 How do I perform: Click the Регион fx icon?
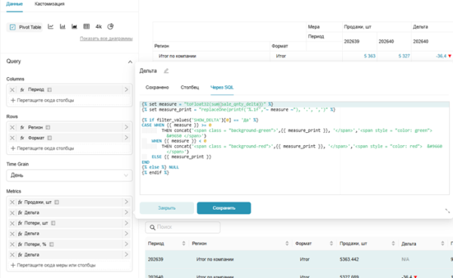pos(22,128)
